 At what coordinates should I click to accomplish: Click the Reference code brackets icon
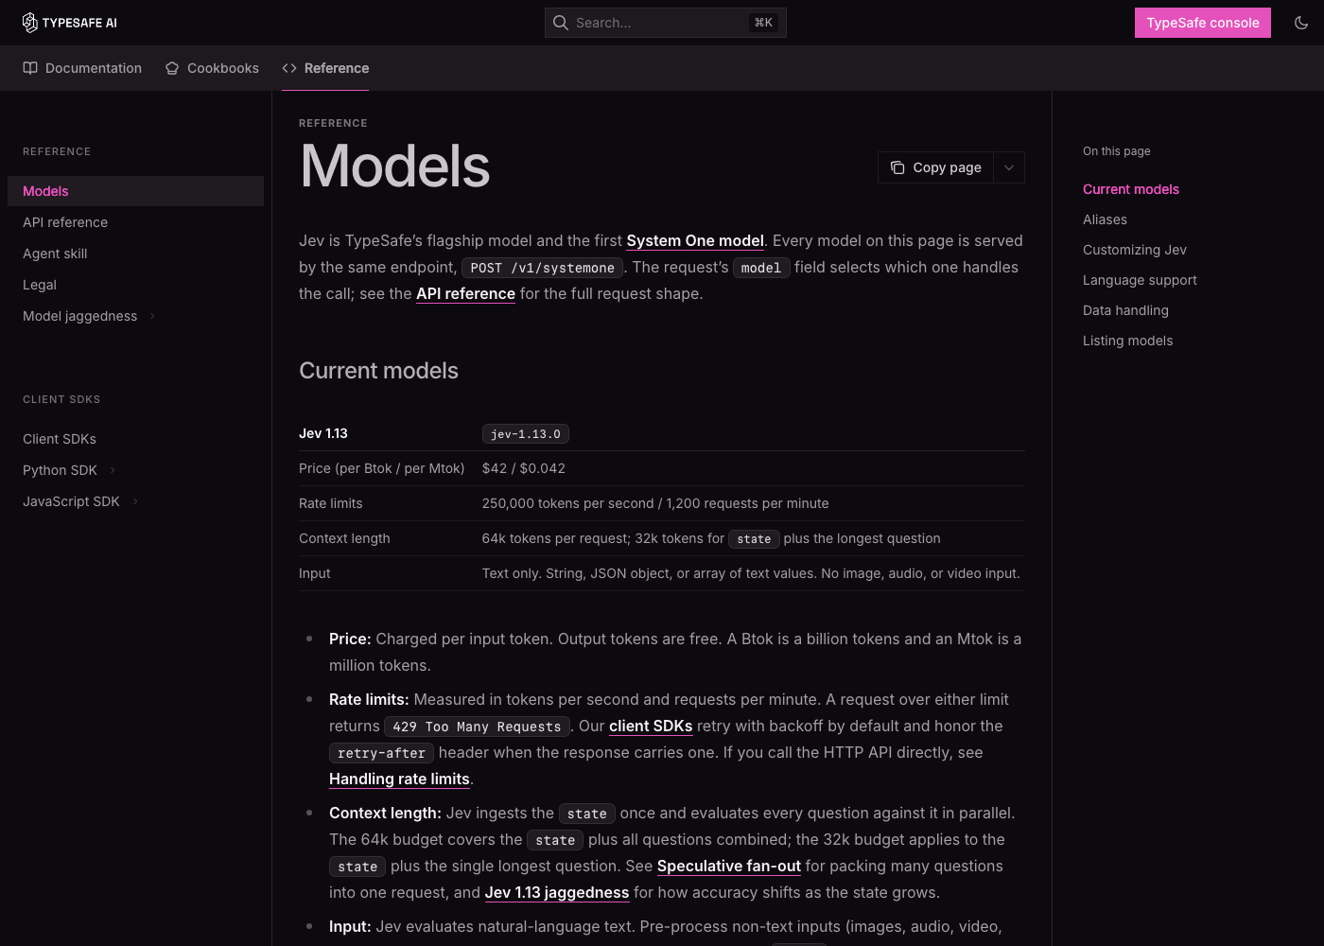[289, 68]
